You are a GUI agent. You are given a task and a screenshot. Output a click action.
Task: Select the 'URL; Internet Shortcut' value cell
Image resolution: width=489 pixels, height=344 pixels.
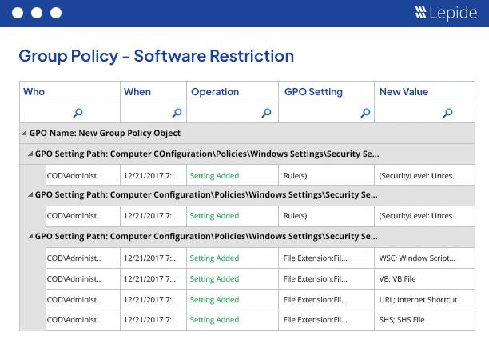click(x=425, y=300)
